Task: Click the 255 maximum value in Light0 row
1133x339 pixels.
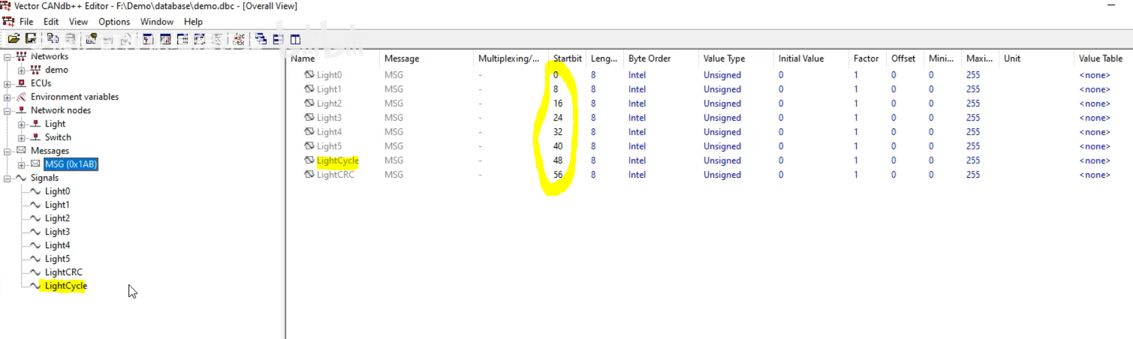Action: [972, 75]
